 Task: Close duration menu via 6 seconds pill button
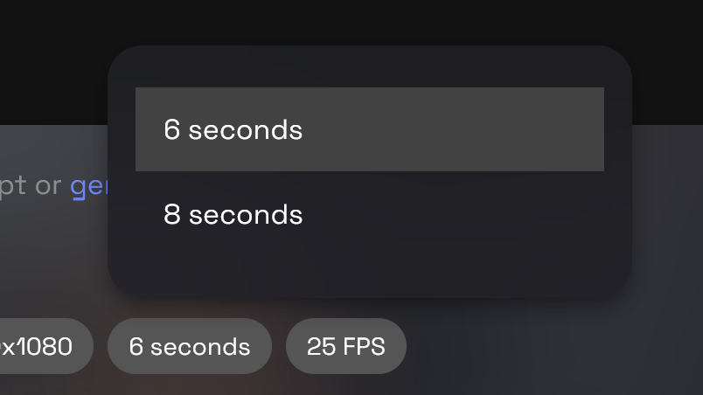[x=189, y=346]
